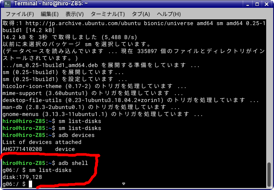Open the ターミナル(T) menu
The image size is (274, 190).
coord(108,14)
